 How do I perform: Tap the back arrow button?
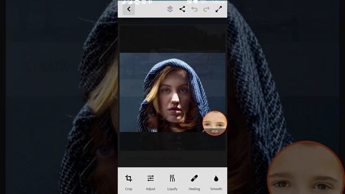[129, 9]
